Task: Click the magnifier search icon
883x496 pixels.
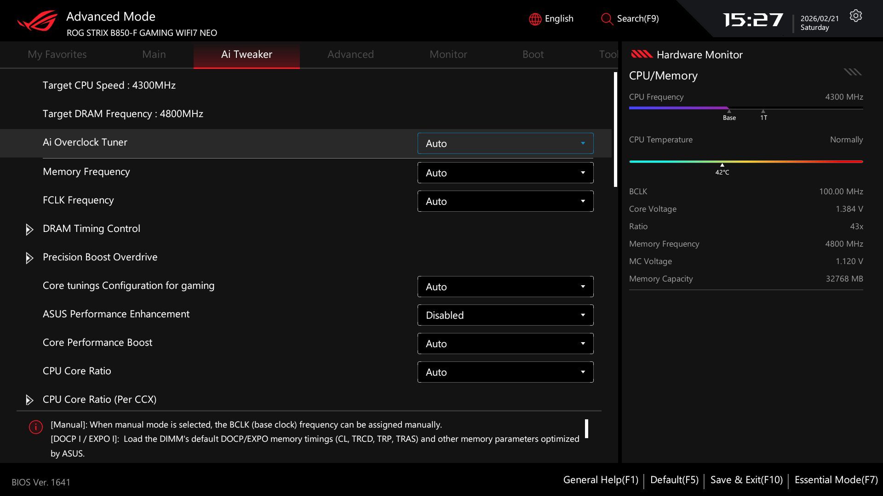Action: (x=607, y=19)
